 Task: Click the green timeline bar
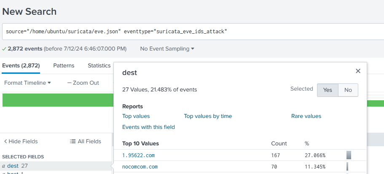click(x=57, y=100)
